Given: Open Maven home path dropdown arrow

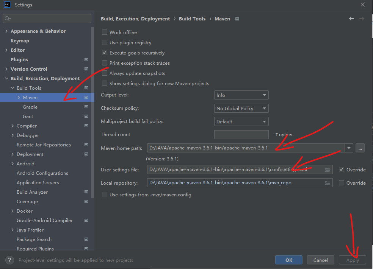Looking at the screenshot, I should [349, 148].
